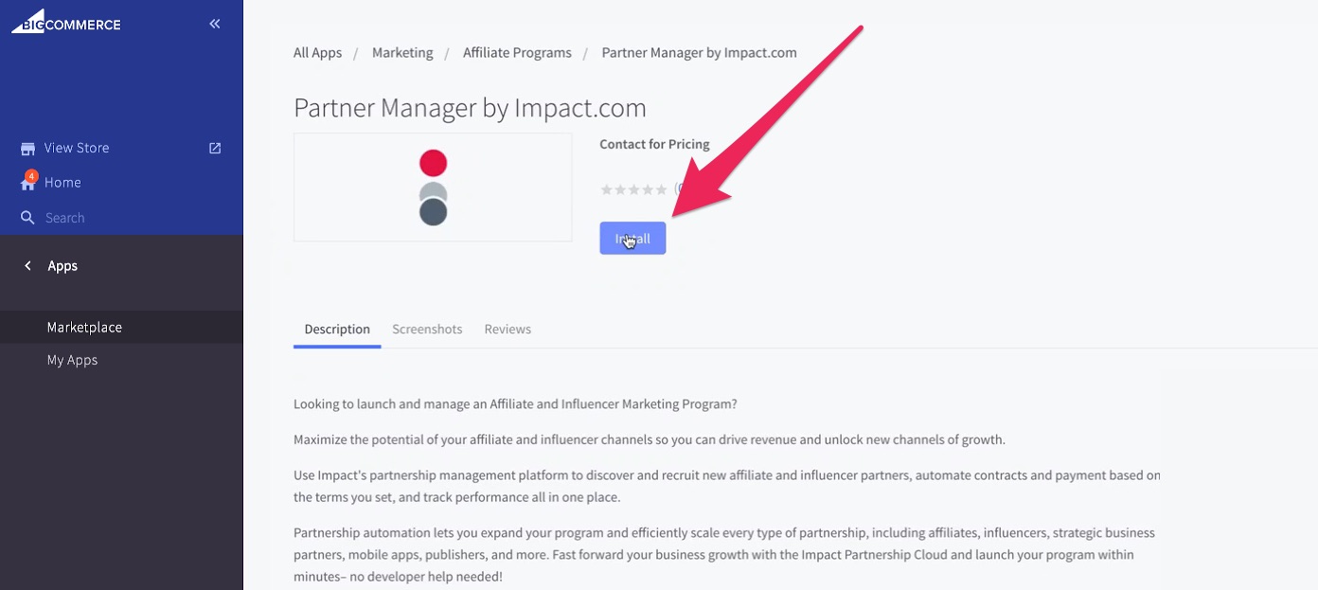Click the 'Partner Manager by Impact.com' page title

point(470,108)
